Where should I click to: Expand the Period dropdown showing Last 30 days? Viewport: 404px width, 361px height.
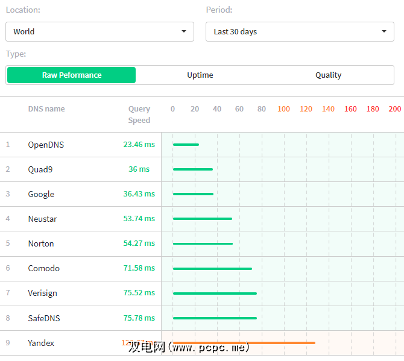point(300,32)
